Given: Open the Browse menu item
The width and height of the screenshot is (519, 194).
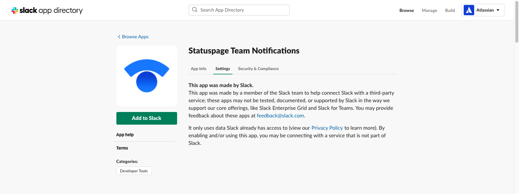Looking at the screenshot, I should pyautogui.click(x=407, y=10).
